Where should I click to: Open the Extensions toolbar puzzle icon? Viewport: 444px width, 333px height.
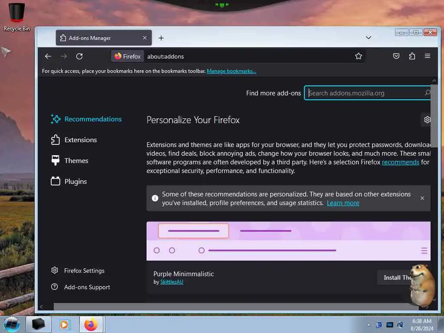coord(412,56)
